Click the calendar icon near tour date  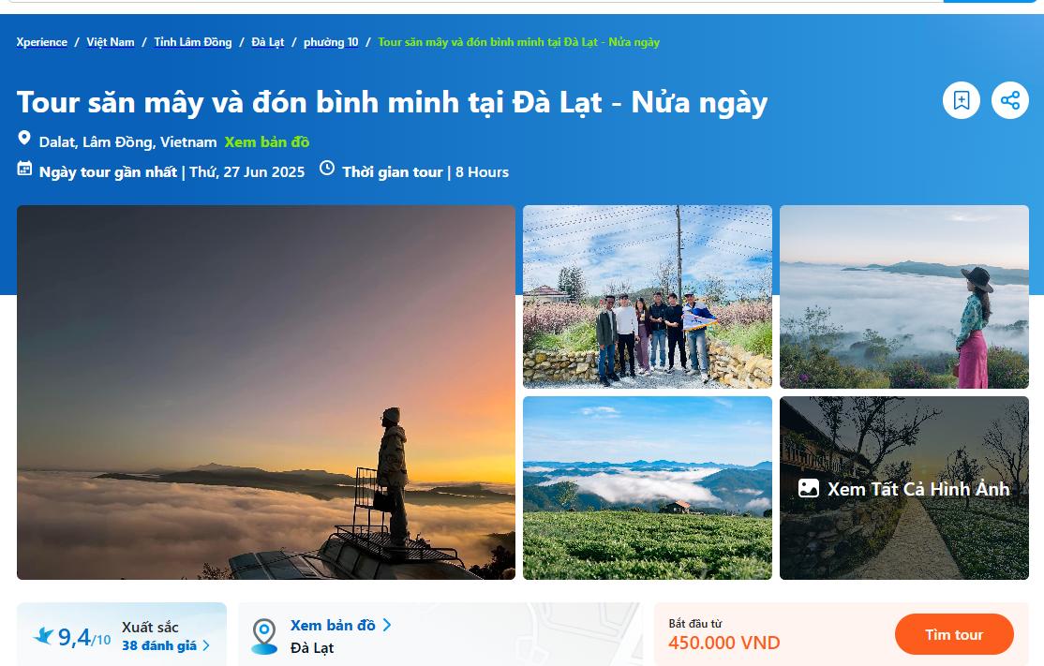point(24,169)
